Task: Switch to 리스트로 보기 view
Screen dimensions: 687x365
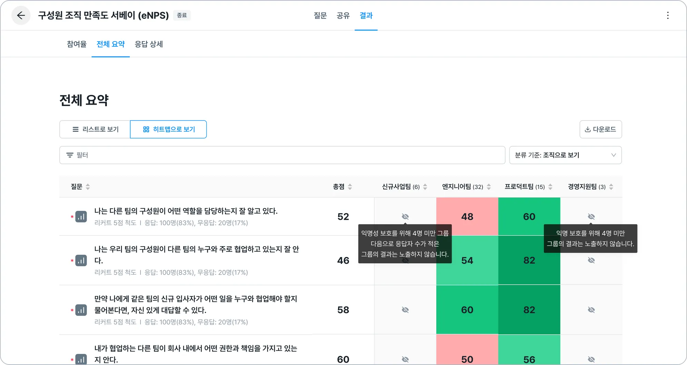Action: coord(95,129)
